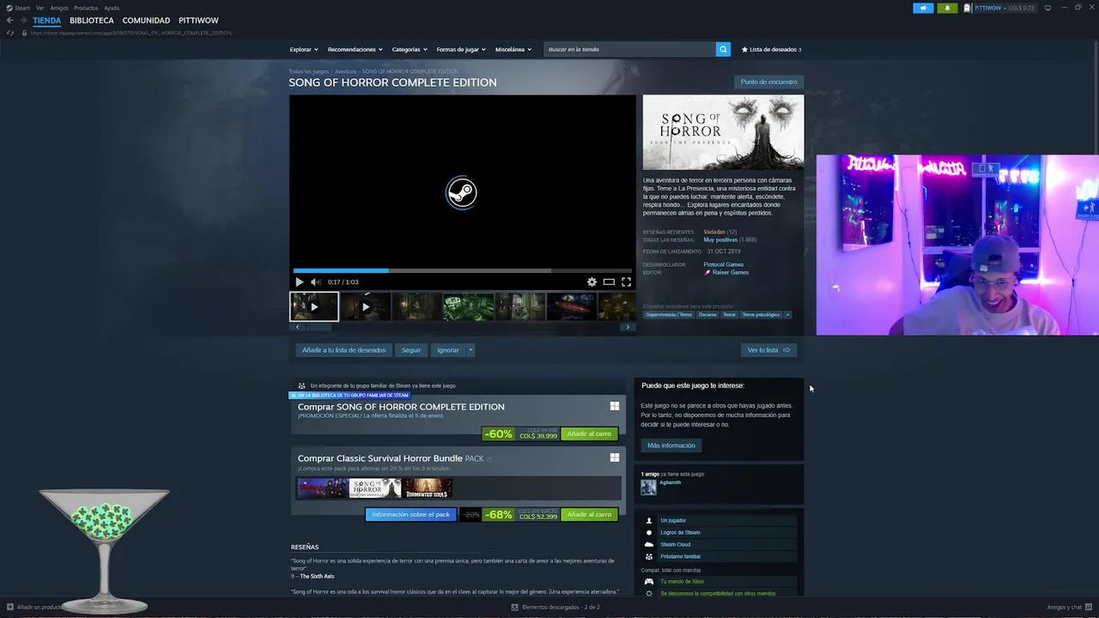Viewport: 1099px width, 618px height.
Task: Click Añadir a tu lista de deseados
Action: 343,350
